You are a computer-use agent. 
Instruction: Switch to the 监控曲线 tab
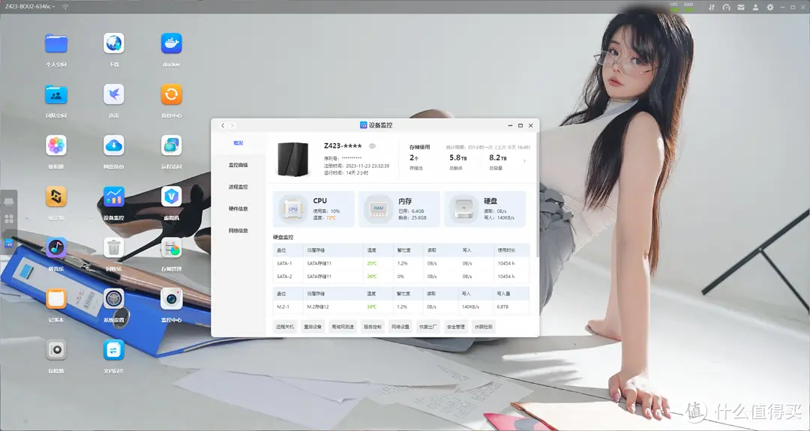click(x=238, y=165)
